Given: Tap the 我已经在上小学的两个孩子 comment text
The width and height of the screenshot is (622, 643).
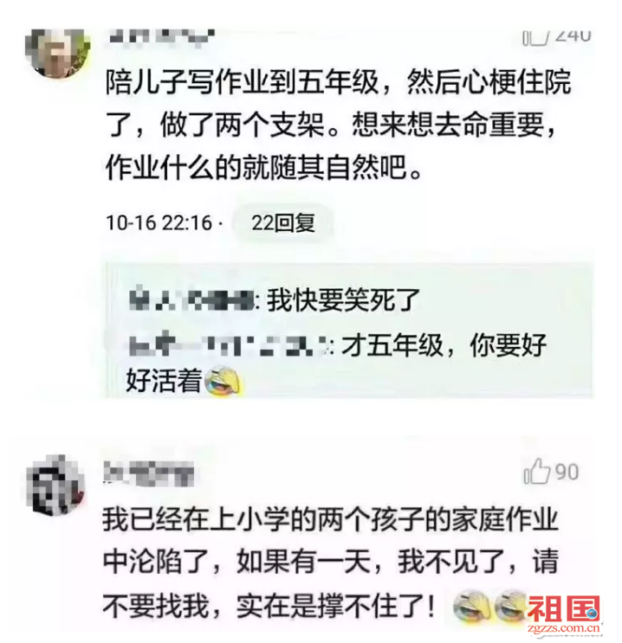Looking at the screenshot, I should [331, 563].
